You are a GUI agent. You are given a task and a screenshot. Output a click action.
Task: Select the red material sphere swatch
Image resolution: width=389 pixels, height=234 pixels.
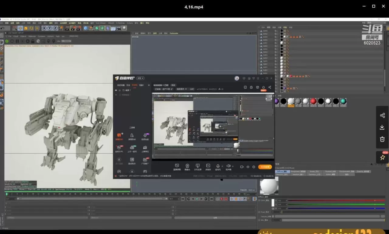313,101
